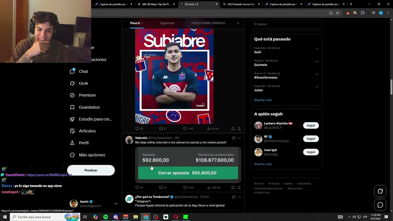Screen dimensions: 393x221
Task: Open more options for Quintela trend
Action: pos(317,61)
